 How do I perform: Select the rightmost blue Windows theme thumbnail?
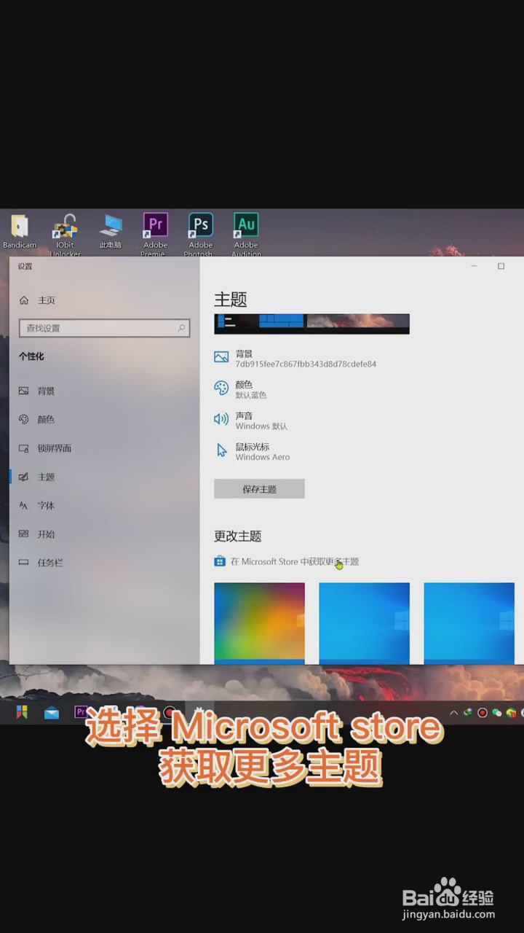point(469,623)
